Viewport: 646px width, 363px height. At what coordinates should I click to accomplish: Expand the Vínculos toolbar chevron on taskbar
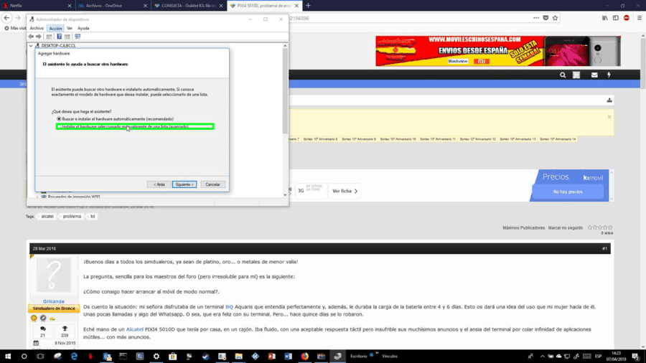point(377,354)
